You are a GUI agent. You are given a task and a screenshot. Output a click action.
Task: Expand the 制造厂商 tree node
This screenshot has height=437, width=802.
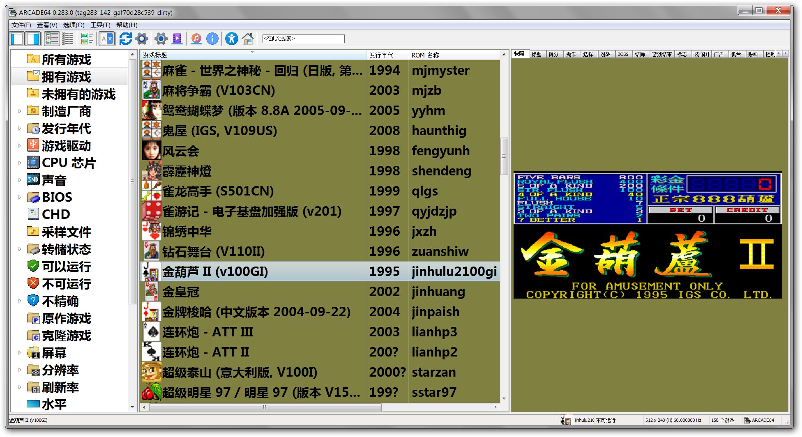tap(19, 111)
